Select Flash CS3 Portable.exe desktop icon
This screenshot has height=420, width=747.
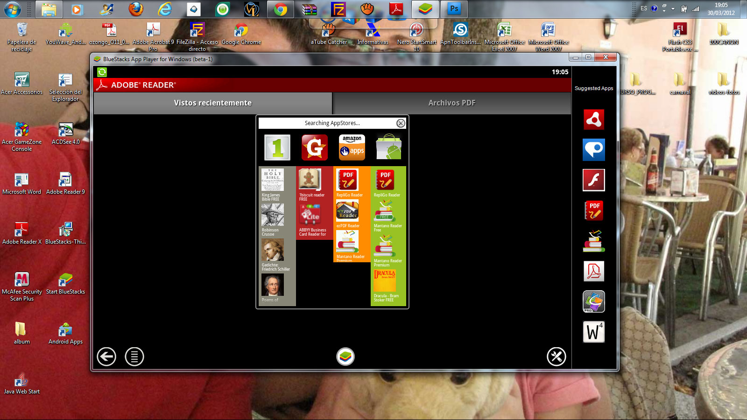click(680, 37)
